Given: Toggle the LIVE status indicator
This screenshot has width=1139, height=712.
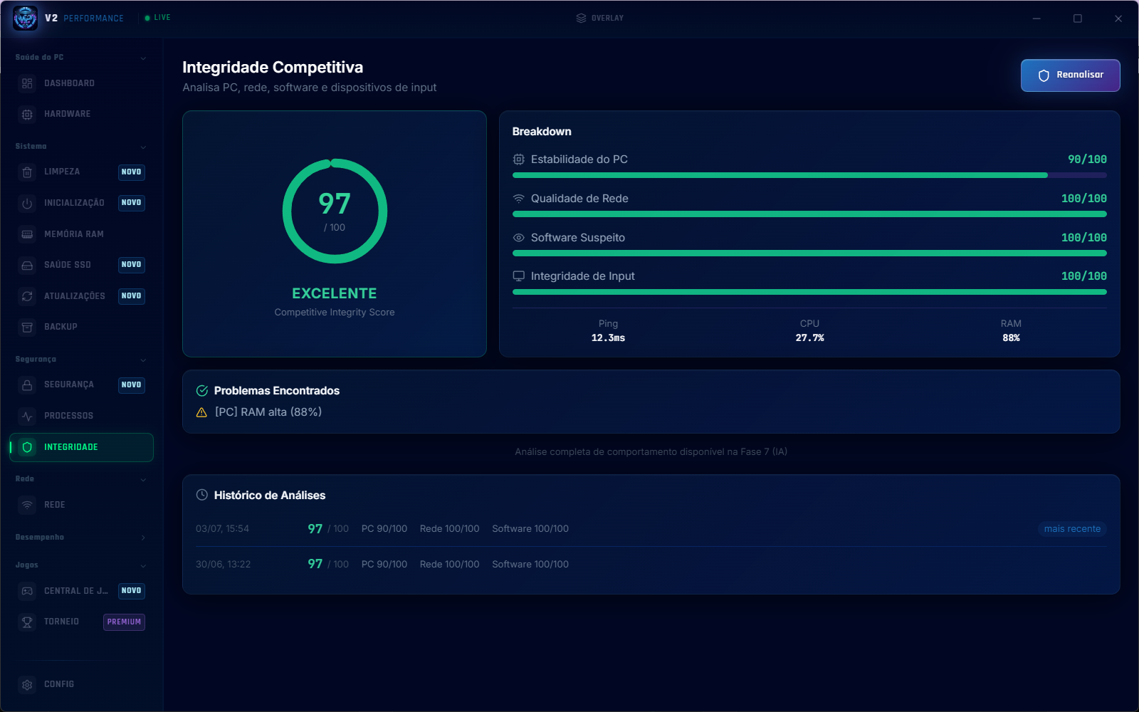Looking at the screenshot, I should coord(157,18).
